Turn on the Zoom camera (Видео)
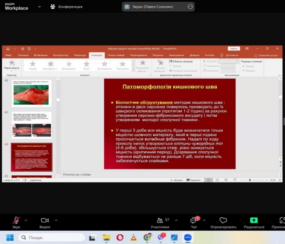Image resolution: width=285 pixels, height=244 pixels. click(45, 220)
